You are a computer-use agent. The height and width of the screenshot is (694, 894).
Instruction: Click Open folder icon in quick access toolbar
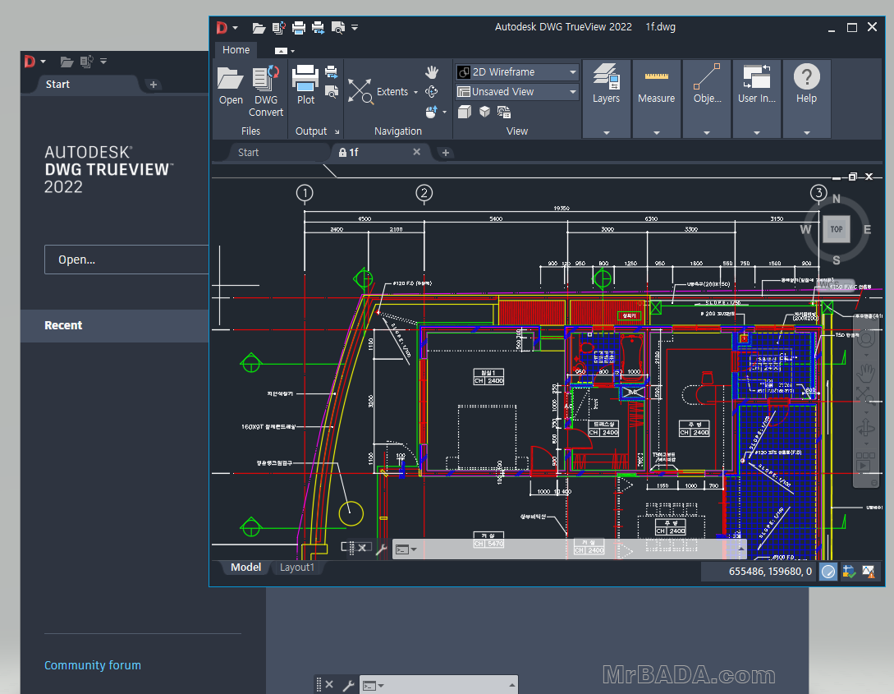click(259, 27)
